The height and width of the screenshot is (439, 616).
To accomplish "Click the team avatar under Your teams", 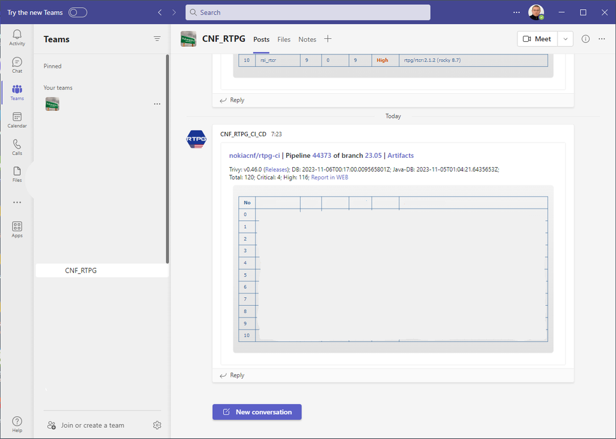I will click(x=52, y=104).
